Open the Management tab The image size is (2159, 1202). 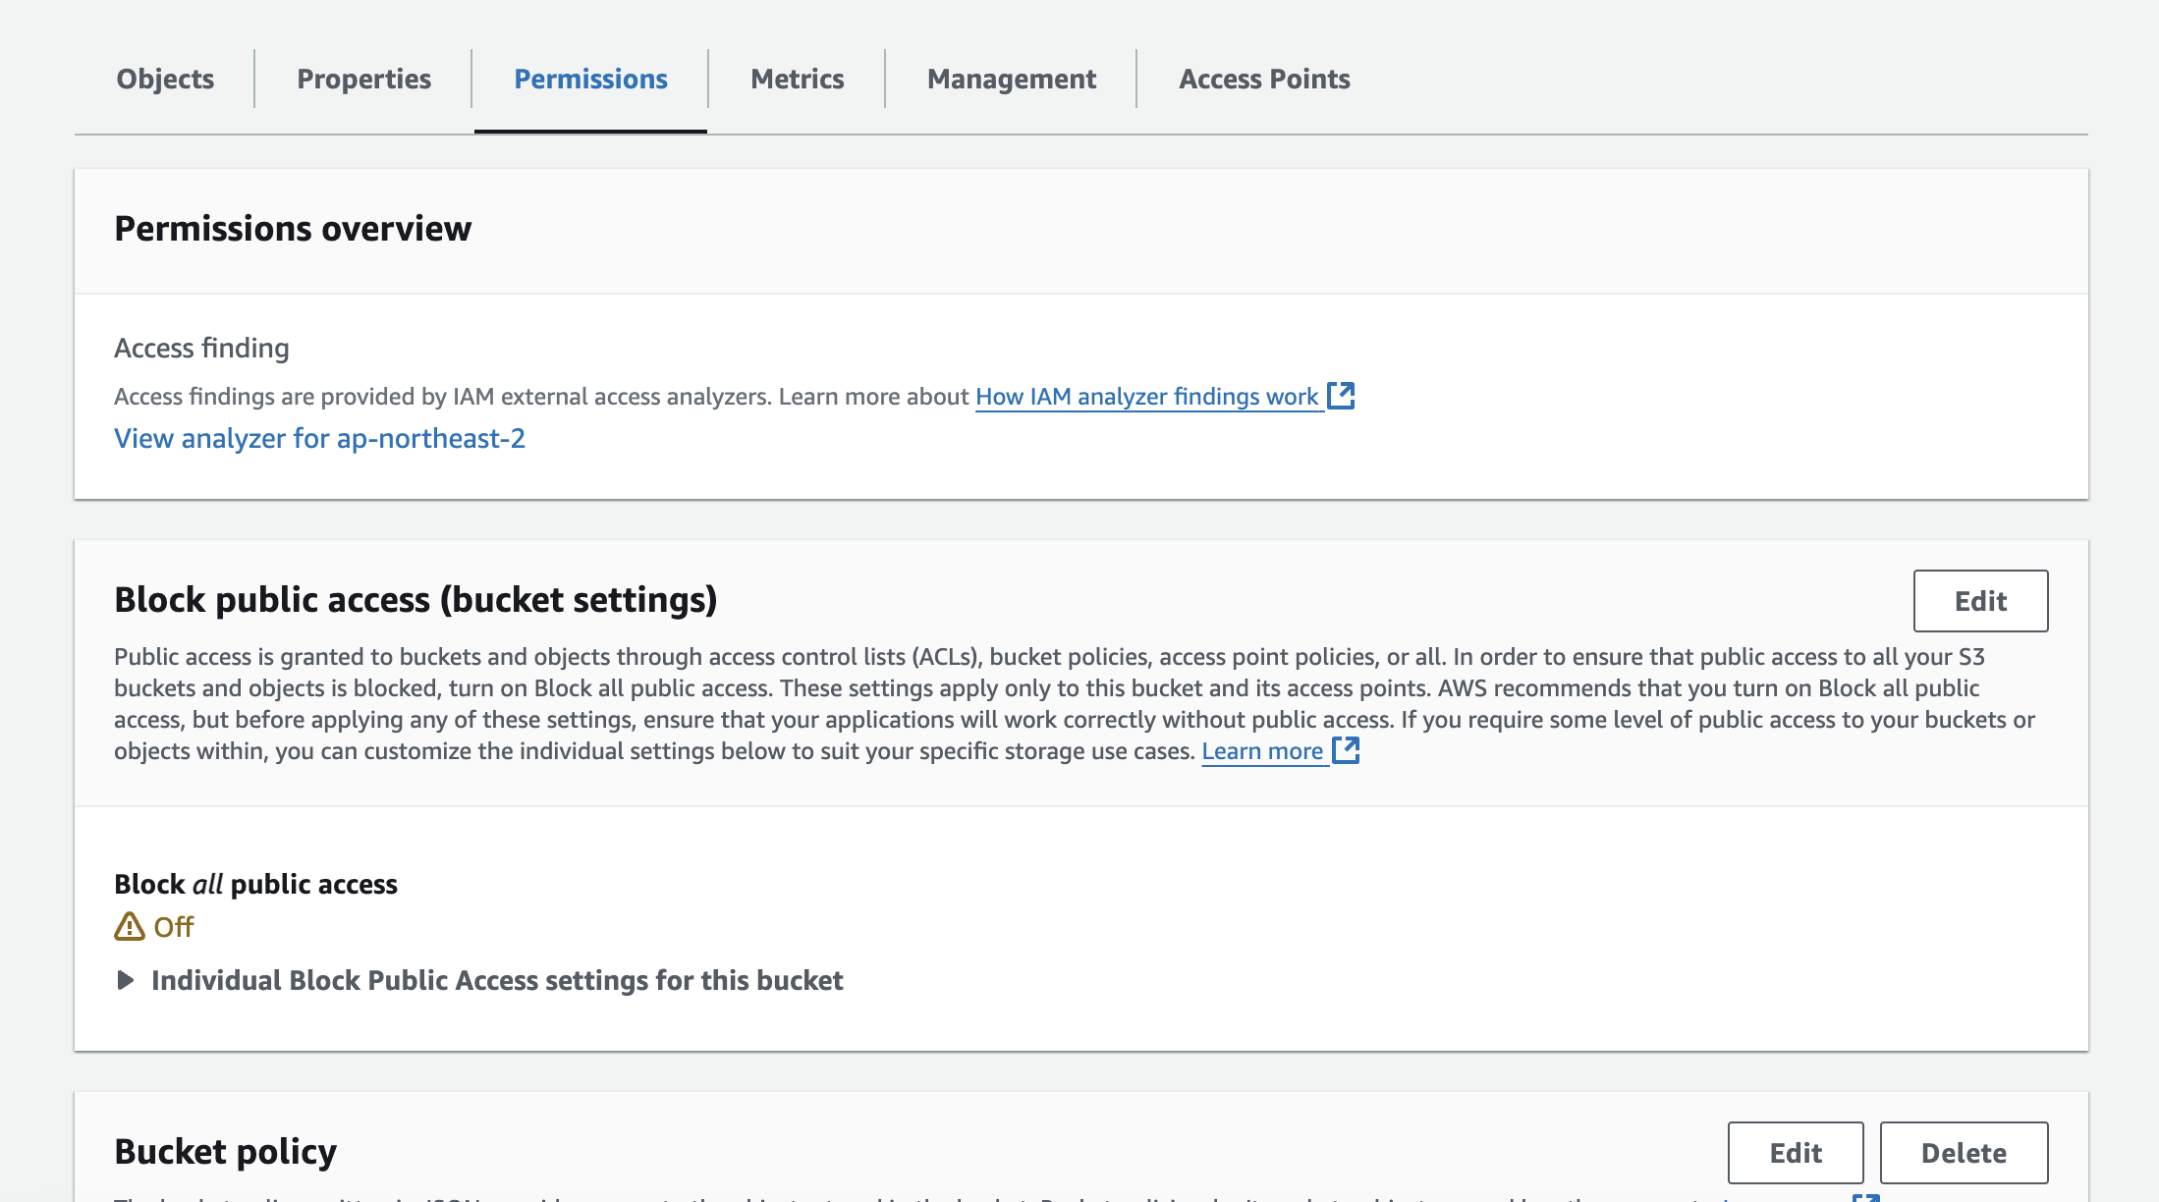point(1011,79)
